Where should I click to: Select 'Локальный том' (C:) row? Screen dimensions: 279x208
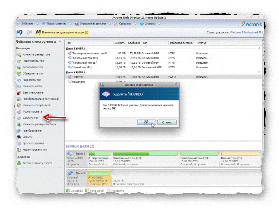point(164,58)
